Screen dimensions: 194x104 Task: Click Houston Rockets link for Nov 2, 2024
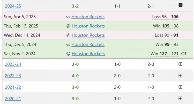(x=88, y=54)
